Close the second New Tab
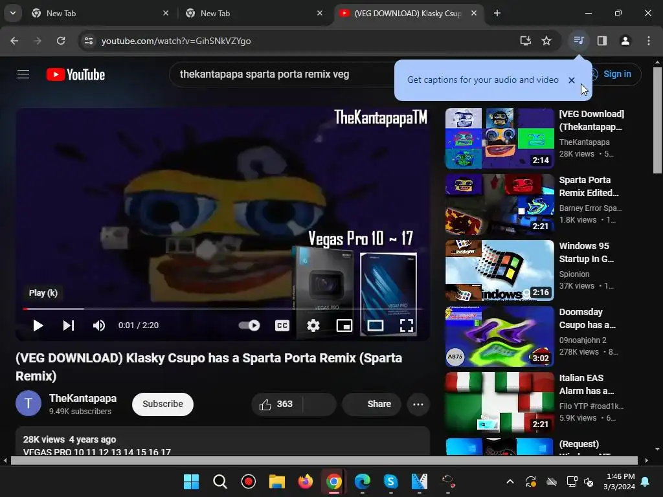This screenshot has width=663, height=497. [x=320, y=13]
